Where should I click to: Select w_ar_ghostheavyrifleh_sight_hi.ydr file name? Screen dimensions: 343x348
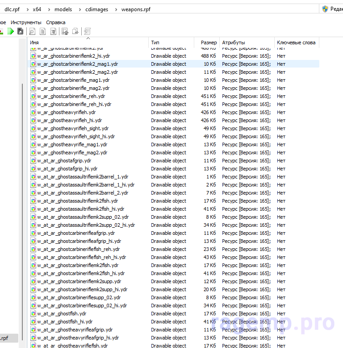click(76, 136)
